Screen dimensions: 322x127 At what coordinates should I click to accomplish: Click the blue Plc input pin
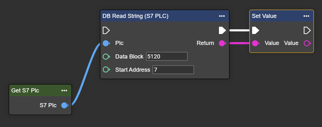(106, 43)
